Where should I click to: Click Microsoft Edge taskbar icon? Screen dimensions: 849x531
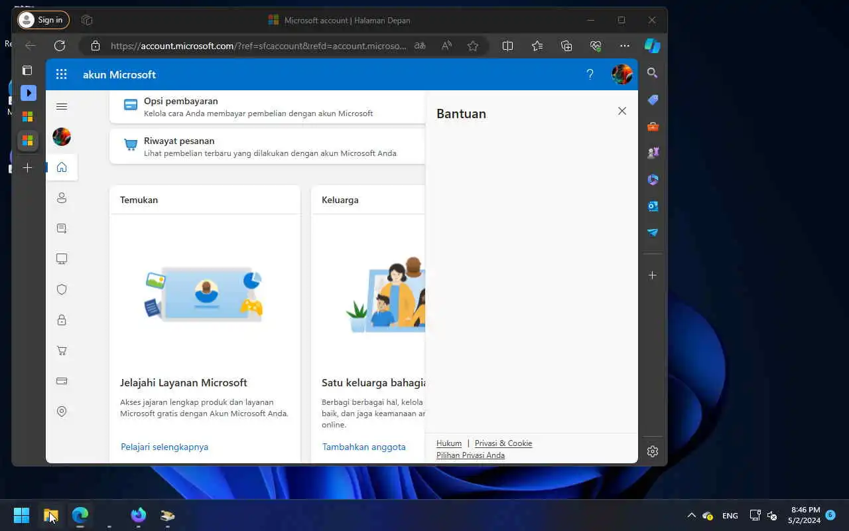tap(80, 515)
